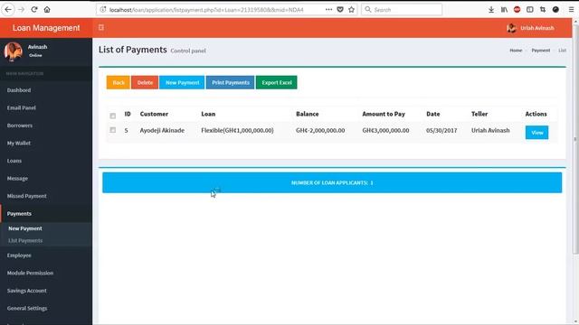Open General Settings in sidebar
The width and height of the screenshot is (579, 325).
(27, 309)
